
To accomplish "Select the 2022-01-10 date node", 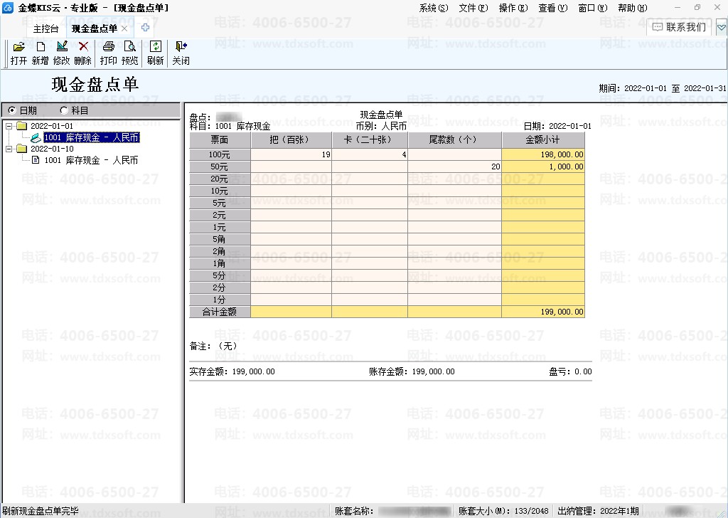I will pyautogui.click(x=52, y=149).
